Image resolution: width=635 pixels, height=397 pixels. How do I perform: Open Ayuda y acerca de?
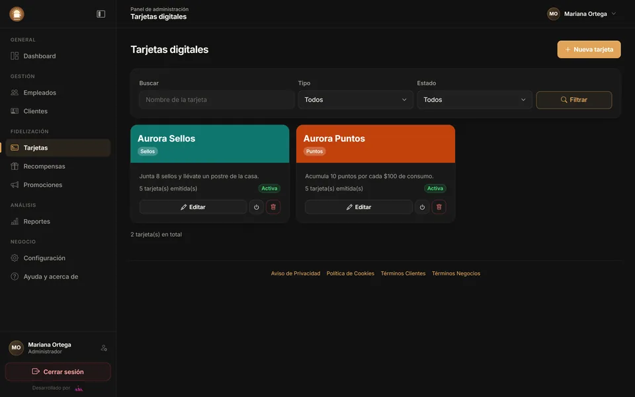(58, 277)
